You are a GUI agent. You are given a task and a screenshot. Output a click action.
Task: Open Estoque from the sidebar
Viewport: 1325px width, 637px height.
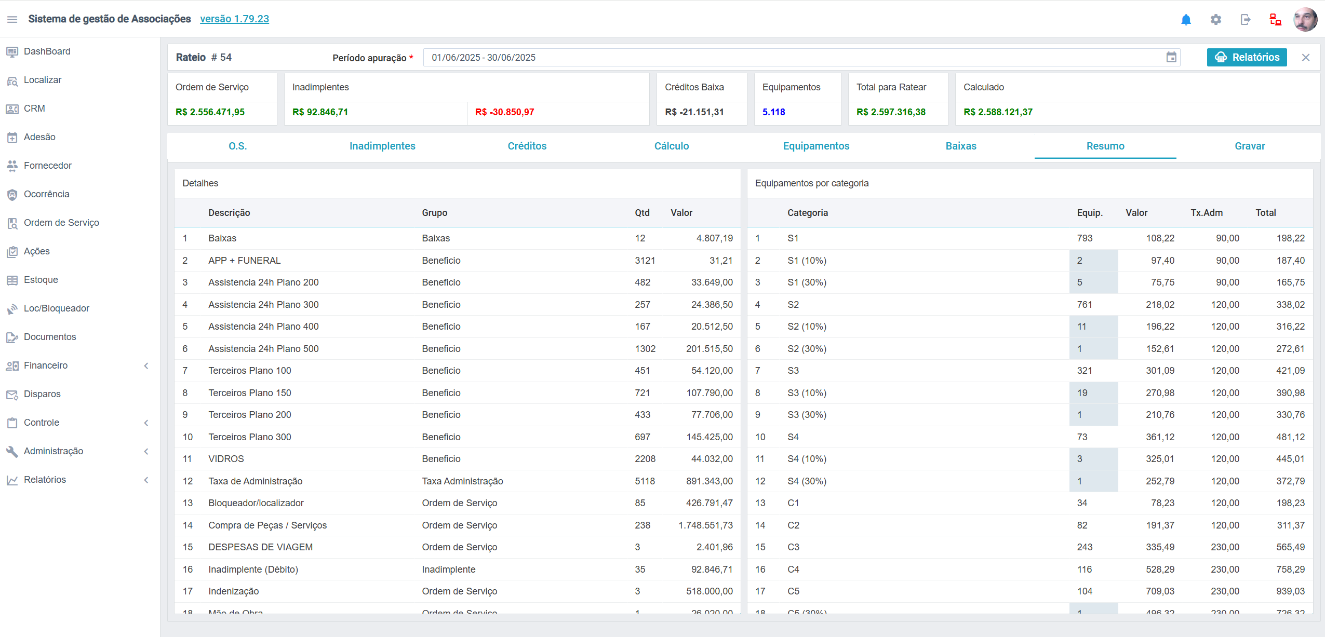pos(41,280)
